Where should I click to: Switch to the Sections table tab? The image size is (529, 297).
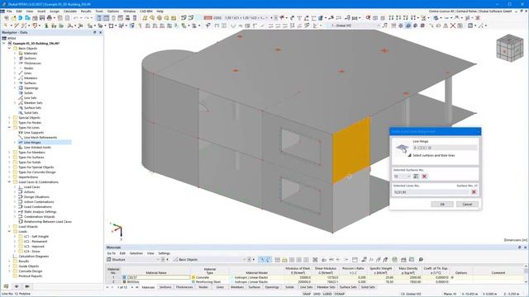click(x=165, y=287)
